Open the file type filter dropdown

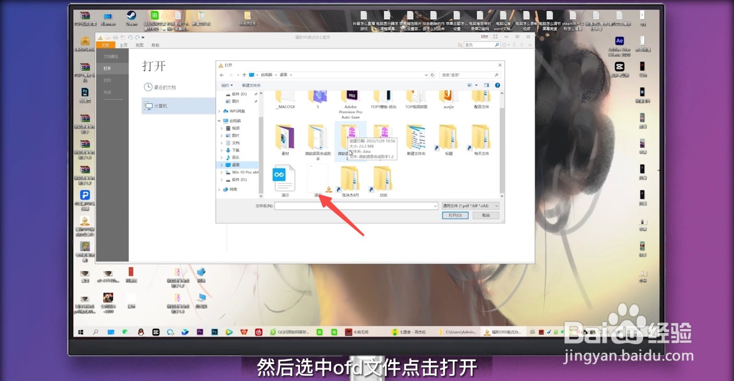(470, 206)
